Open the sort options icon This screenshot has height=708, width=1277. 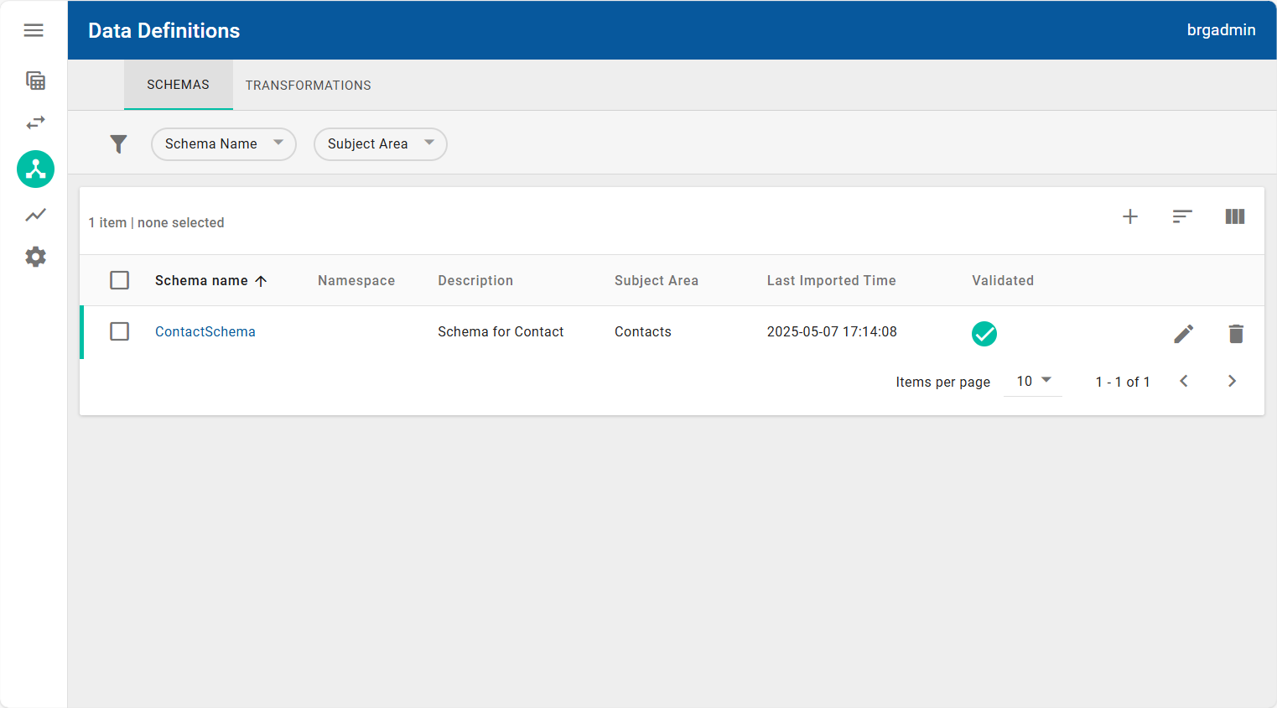click(x=1181, y=216)
